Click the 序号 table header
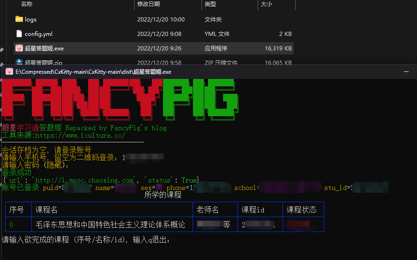The width and height of the screenshot is (417, 260). 16,210
